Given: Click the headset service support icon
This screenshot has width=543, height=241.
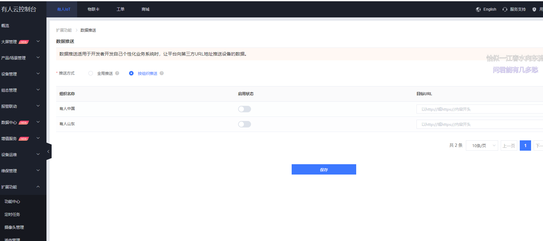Looking at the screenshot, I should pyautogui.click(x=505, y=9).
